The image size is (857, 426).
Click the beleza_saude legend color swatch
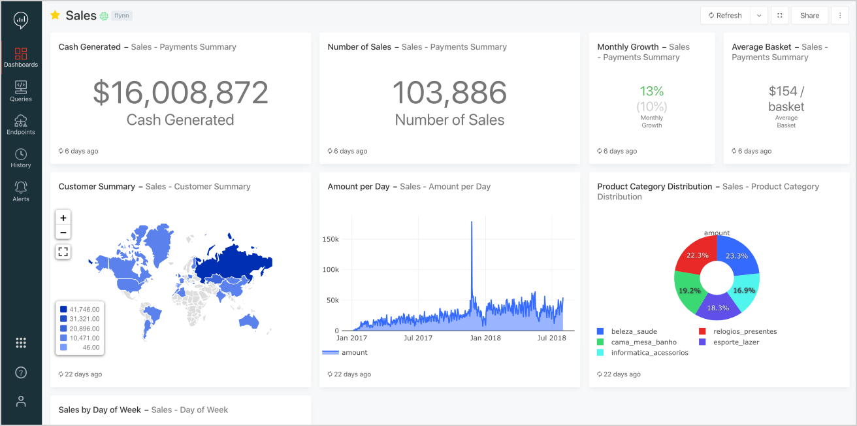[600, 331]
